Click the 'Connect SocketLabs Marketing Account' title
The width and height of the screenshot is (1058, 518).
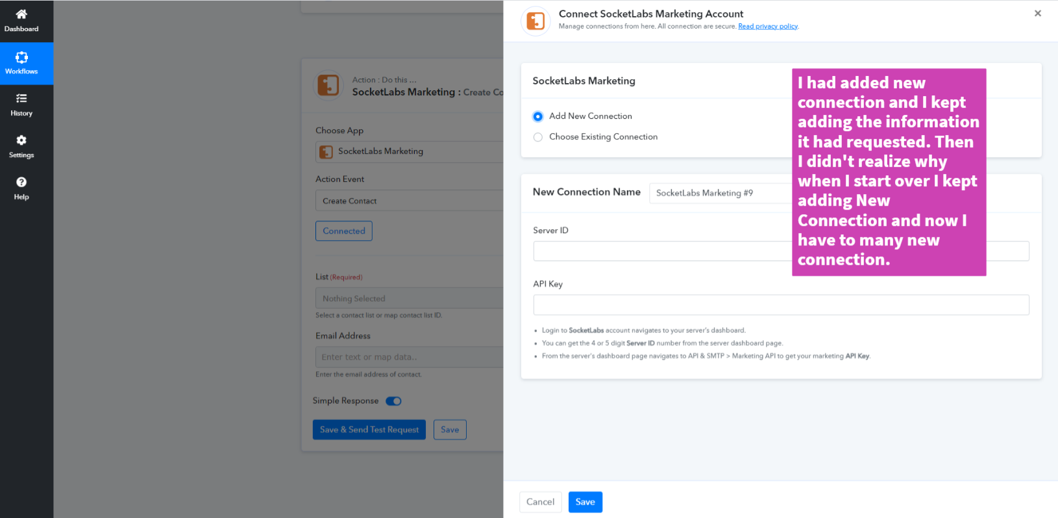pos(651,14)
